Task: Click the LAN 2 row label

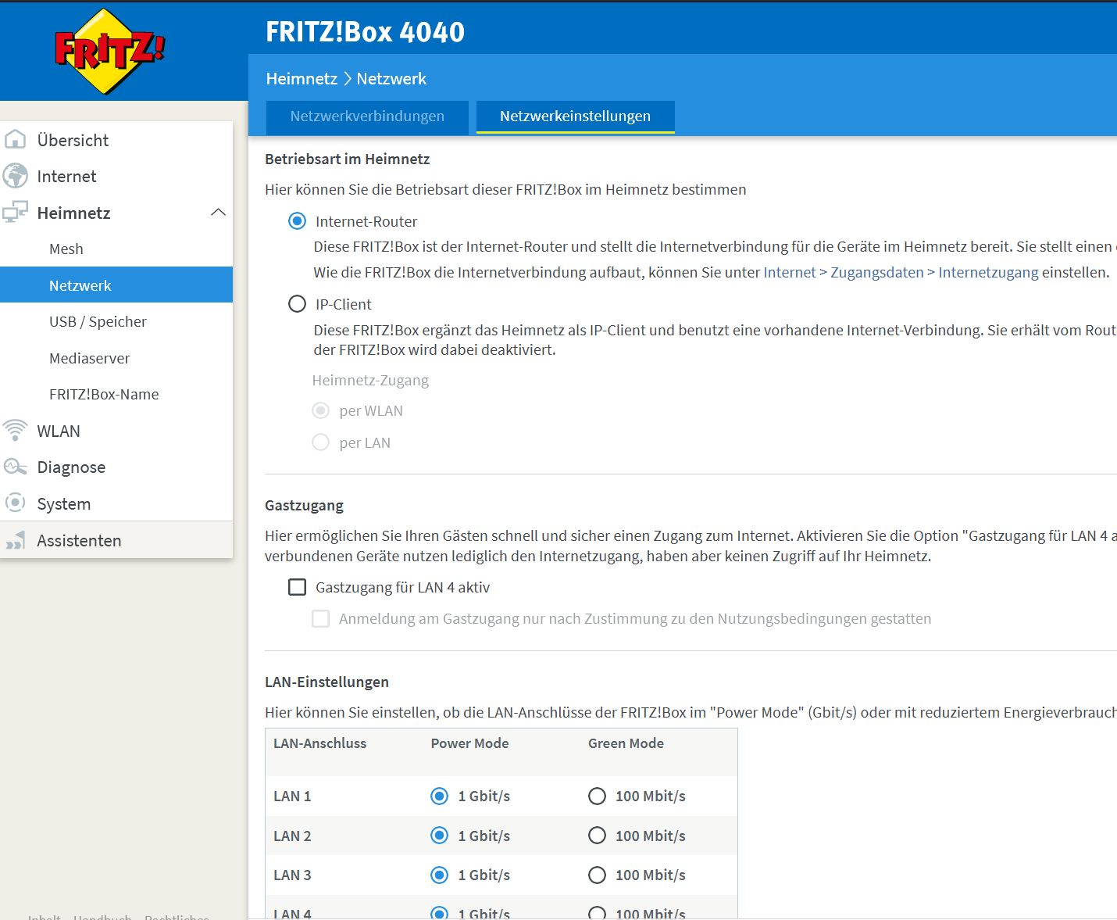Action: coord(292,836)
